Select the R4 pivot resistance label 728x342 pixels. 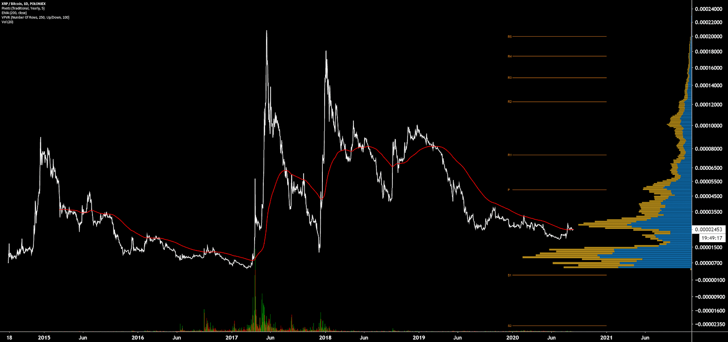(510, 56)
